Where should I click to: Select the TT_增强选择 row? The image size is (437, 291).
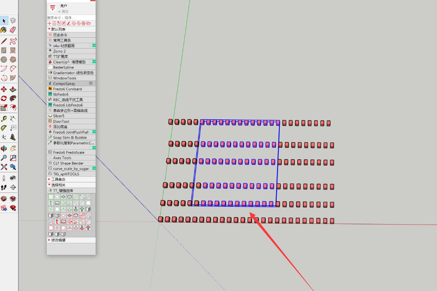[x=71, y=191]
